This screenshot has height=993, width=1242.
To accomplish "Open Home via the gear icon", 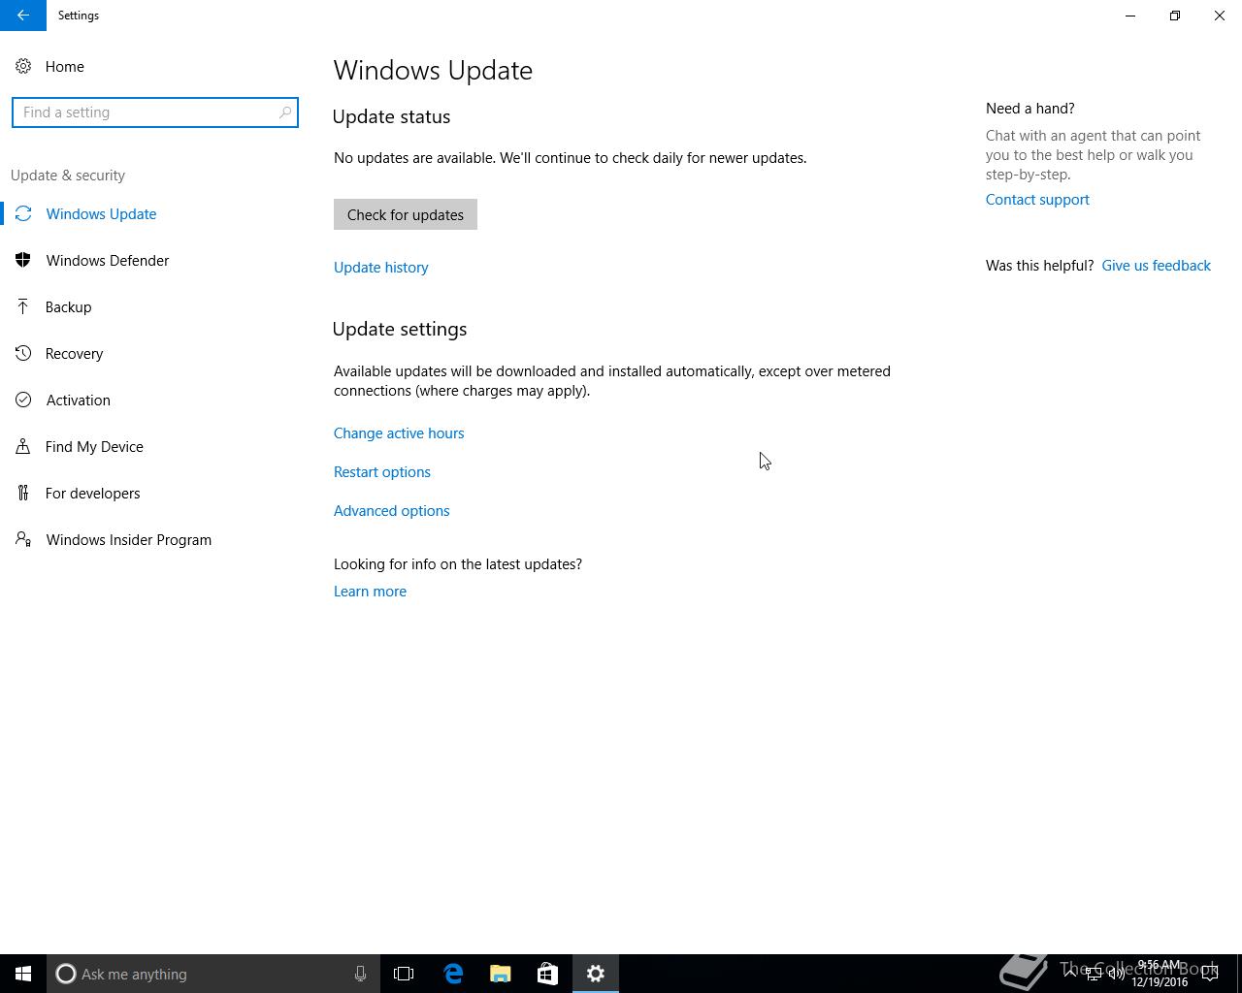I will pos(23,67).
